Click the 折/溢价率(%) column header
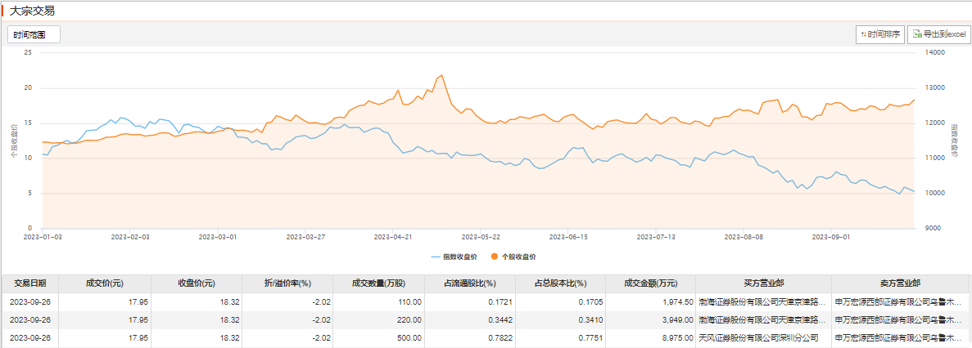The image size is (972, 348). pos(289,283)
